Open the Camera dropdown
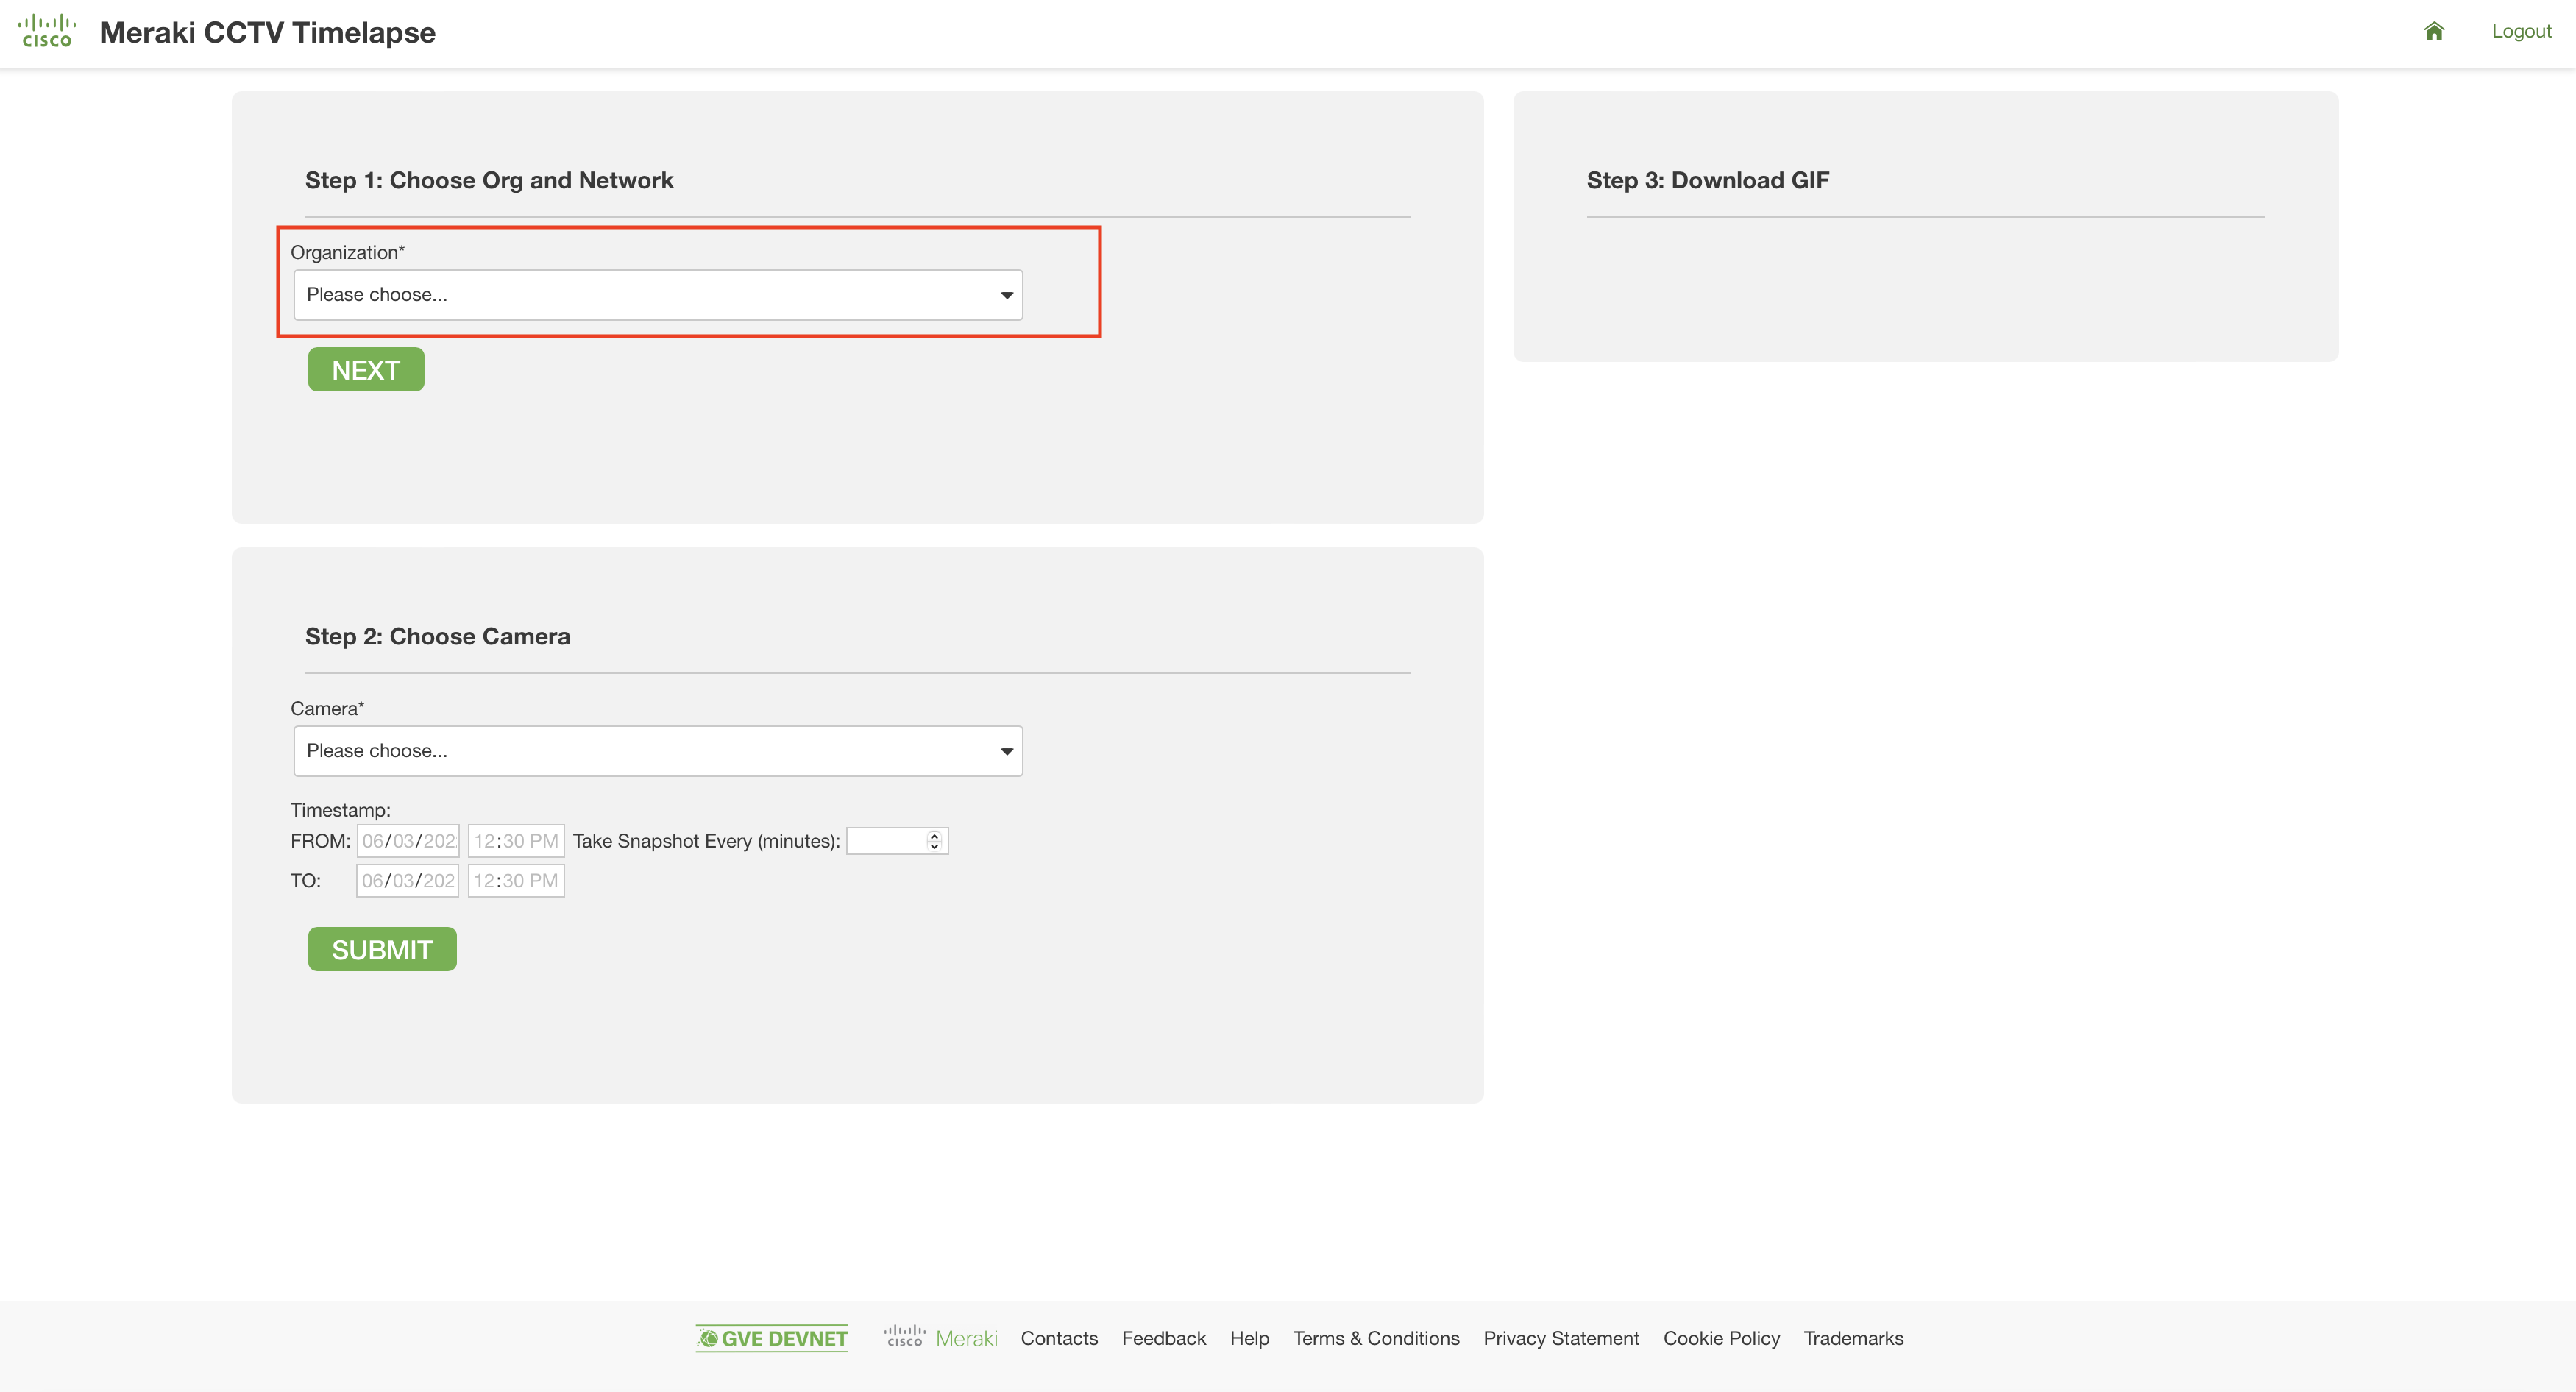Screen dimensions: 2576x1392 (x=657, y=751)
